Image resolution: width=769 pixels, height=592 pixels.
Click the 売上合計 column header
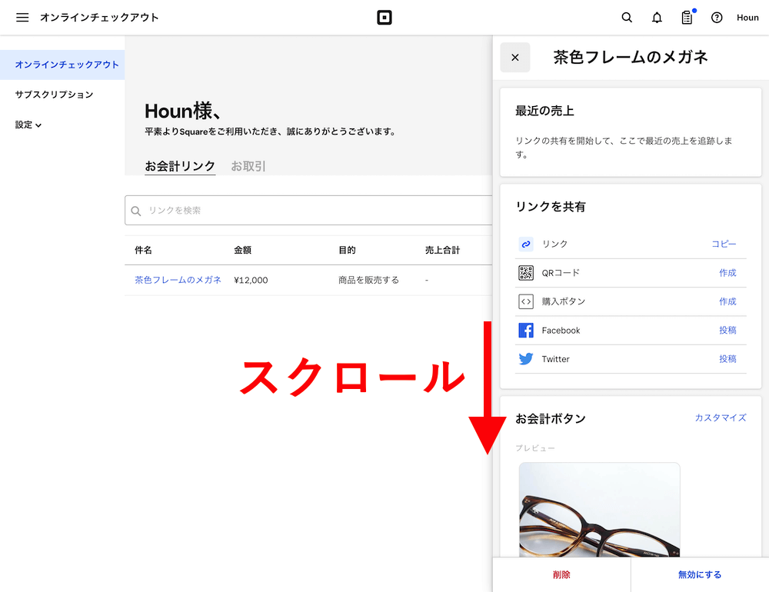click(x=442, y=250)
